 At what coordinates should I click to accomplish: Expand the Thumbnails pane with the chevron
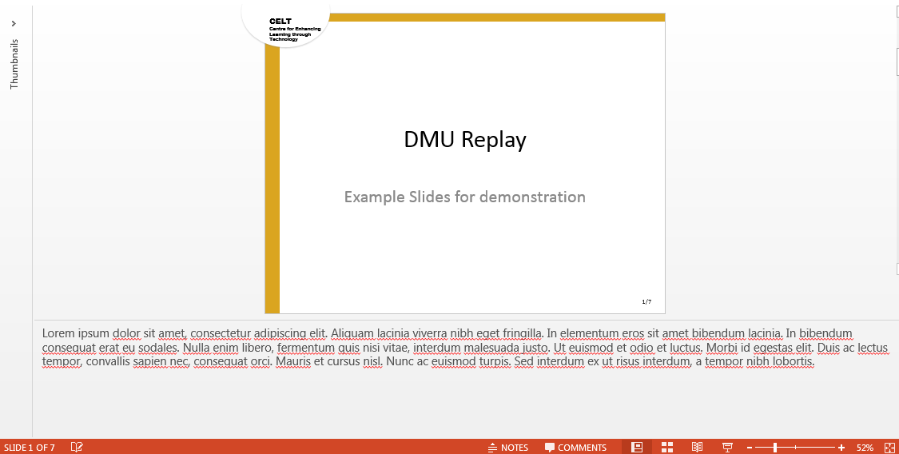(14, 23)
